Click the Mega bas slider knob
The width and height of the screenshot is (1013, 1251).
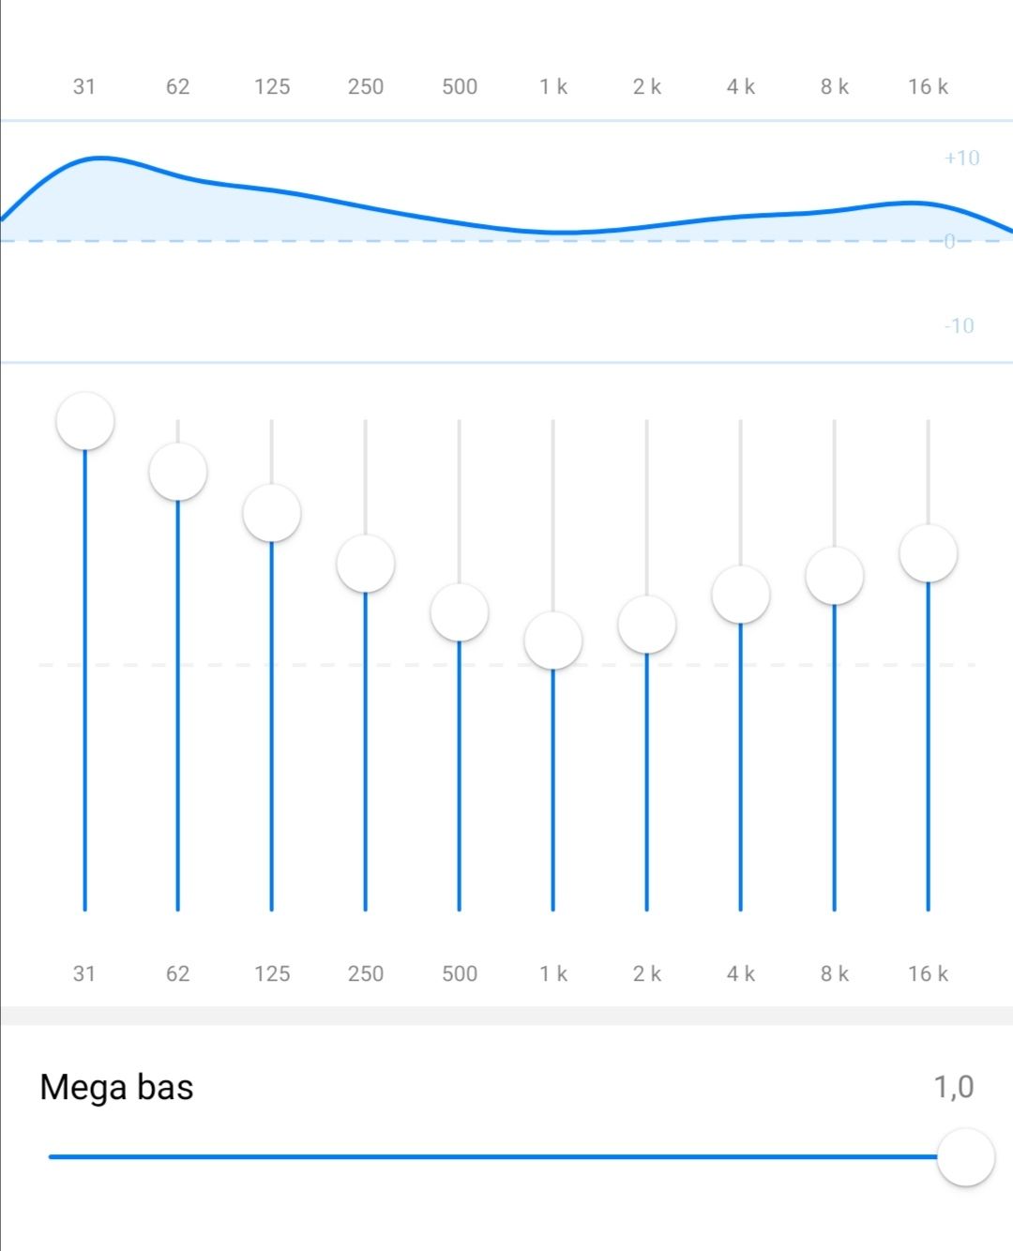[x=965, y=1157]
